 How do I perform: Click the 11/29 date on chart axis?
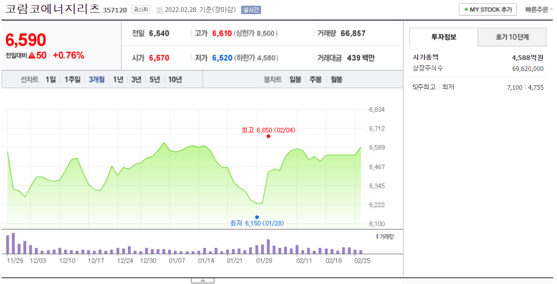15,261
